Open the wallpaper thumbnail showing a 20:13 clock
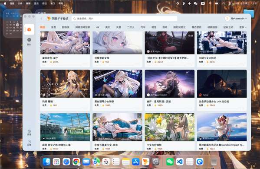260x169 pixels. 65,84
